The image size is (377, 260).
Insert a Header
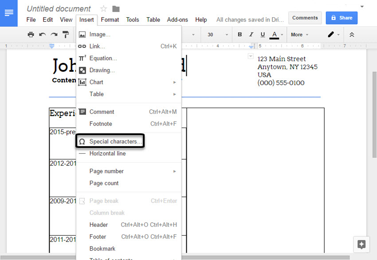(x=129, y=225)
